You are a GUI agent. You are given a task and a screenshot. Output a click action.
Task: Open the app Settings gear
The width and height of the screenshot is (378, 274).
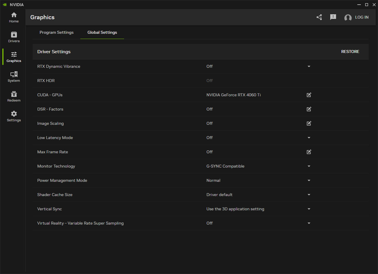13,116
